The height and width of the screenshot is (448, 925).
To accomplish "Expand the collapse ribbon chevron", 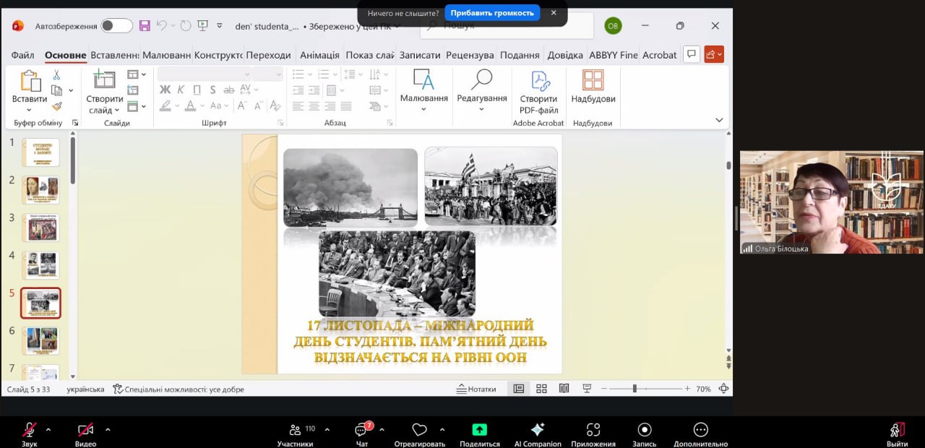I will pyautogui.click(x=719, y=120).
